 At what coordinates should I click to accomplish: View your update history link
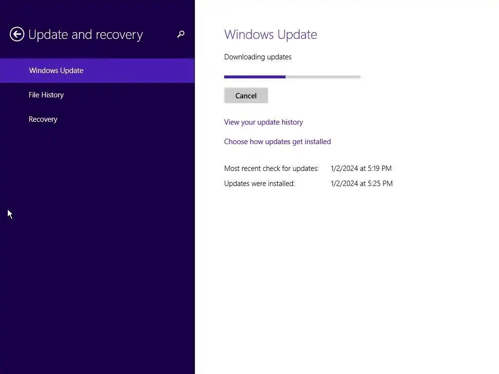264,122
